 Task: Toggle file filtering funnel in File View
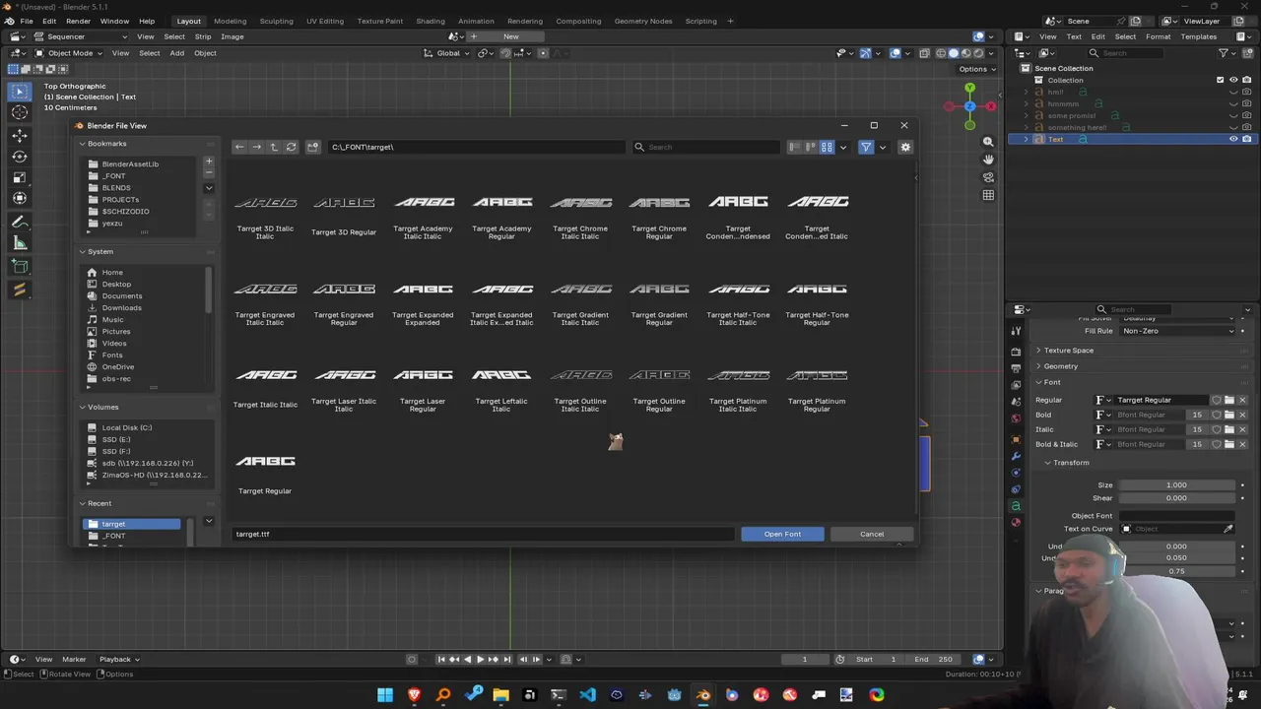(x=866, y=148)
